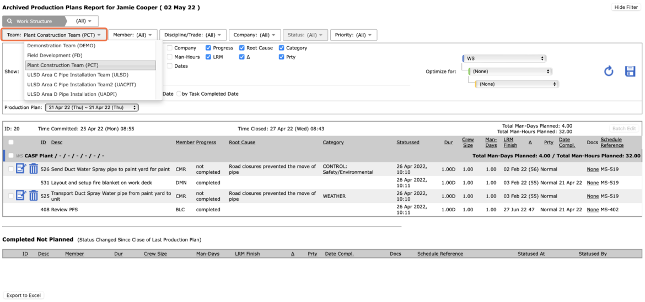645x302 pixels.
Task: Tick the CASF Plant group checkbox
Action: coord(10,156)
